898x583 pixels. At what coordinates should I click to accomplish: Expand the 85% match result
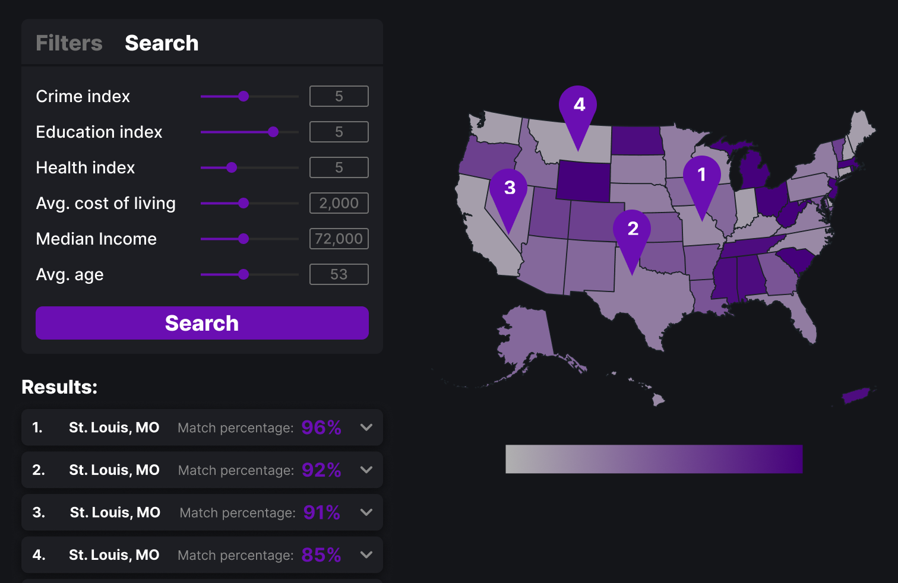click(366, 555)
